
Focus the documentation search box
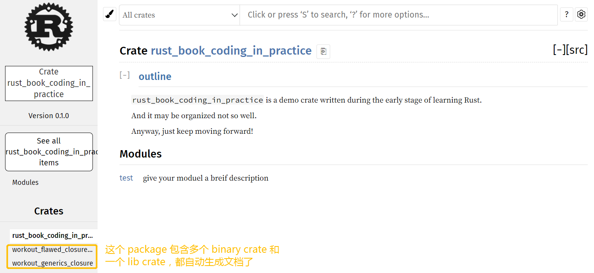[398, 15]
